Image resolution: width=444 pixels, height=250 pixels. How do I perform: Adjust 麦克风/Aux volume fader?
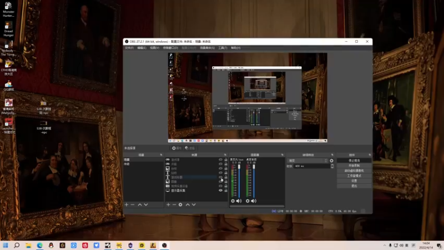pyautogui.click(x=239, y=167)
